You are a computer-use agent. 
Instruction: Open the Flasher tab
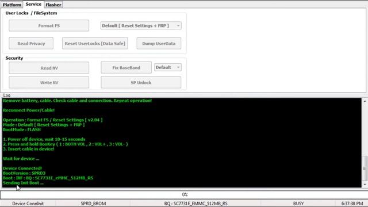point(53,5)
